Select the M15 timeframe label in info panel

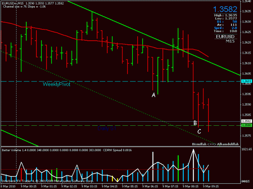tap(230, 41)
